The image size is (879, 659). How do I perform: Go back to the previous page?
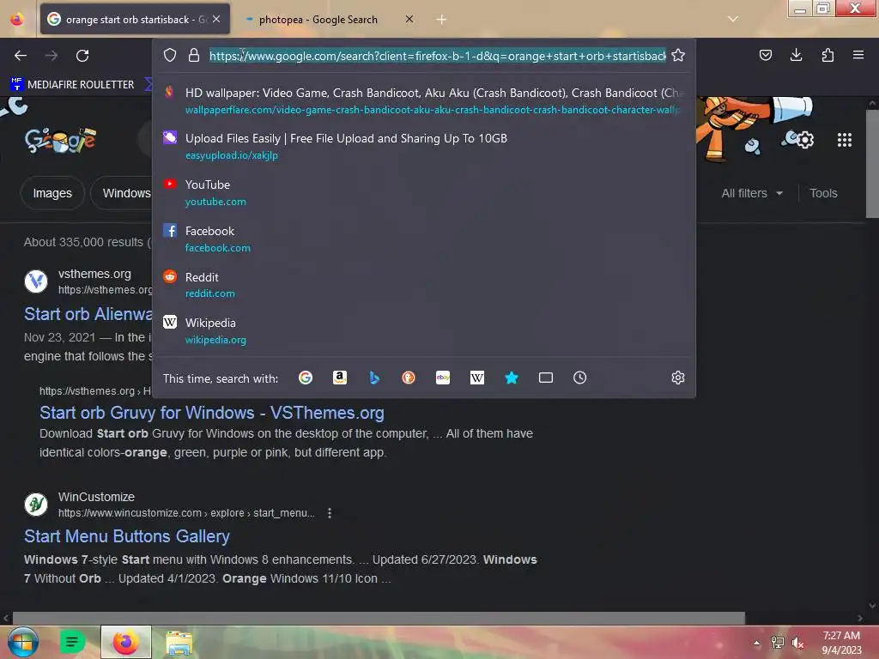coord(21,56)
